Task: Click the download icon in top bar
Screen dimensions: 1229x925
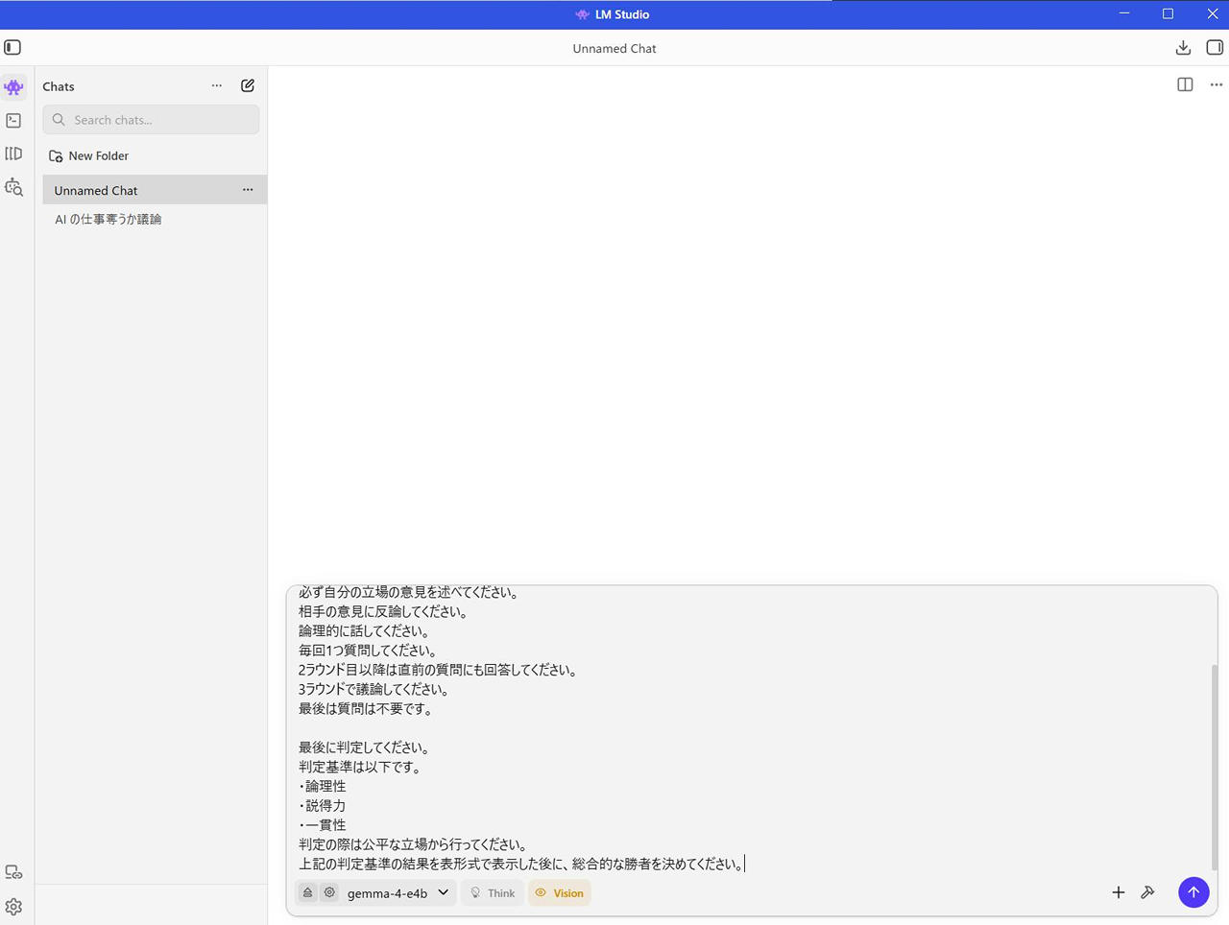Action: [x=1183, y=48]
